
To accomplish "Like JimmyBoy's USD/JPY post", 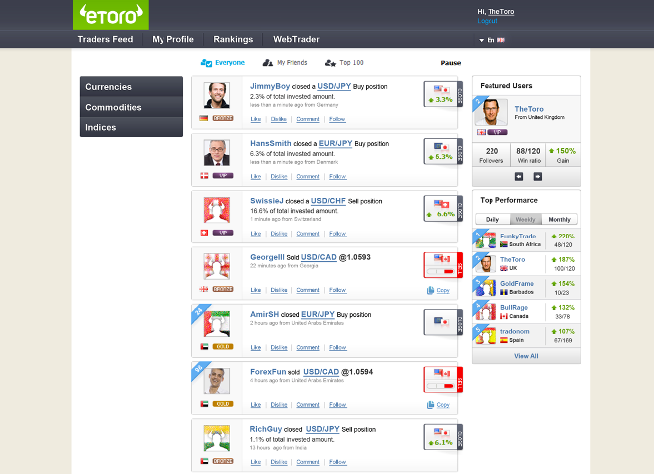I will coord(256,119).
